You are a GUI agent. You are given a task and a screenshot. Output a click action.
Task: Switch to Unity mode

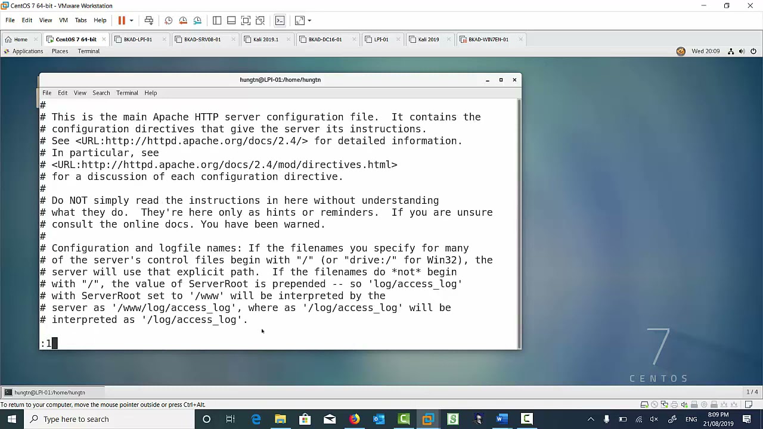(x=260, y=20)
